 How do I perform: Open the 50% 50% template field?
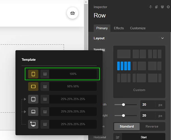tap(73, 87)
